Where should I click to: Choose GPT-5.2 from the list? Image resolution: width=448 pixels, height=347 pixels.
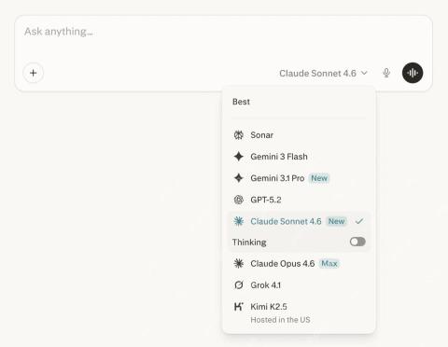click(x=299, y=200)
